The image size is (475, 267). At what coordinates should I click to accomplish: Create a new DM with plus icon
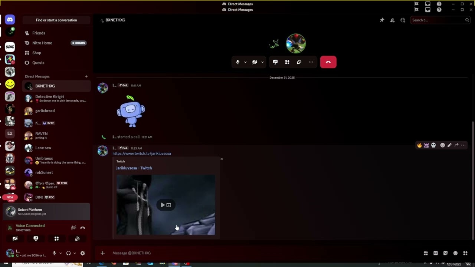pos(86,76)
